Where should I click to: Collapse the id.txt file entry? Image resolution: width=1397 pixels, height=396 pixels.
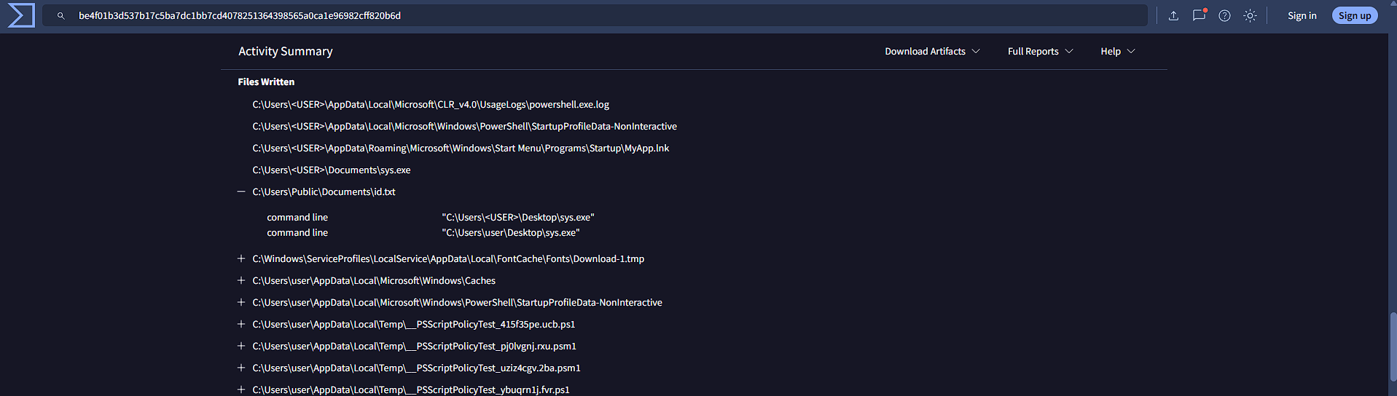point(241,191)
